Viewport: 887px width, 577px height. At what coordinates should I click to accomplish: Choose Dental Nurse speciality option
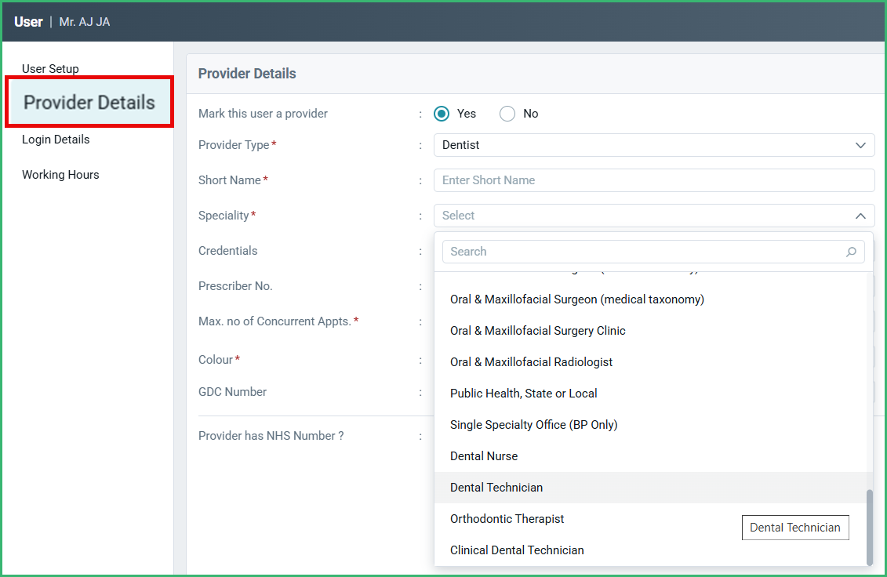(650, 456)
